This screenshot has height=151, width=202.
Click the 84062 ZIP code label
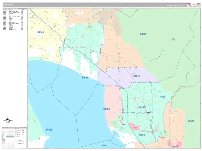(143, 34)
